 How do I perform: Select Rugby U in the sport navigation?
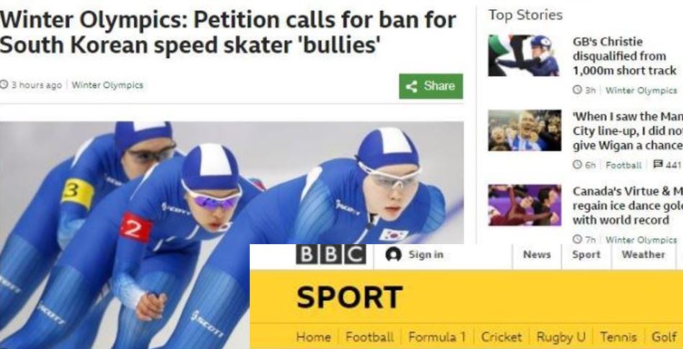(x=561, y=337)
